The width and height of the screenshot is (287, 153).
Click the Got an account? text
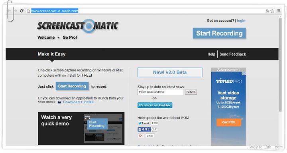(x=220, y=20)
